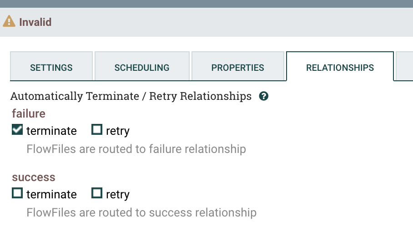The image size is (413, 236).
Task: Enable the retry checkbox under success
Action: (97, 193)
